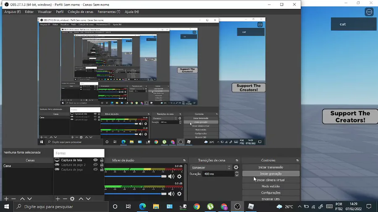The width and height of the screenshot is (378, 212).
Task: Toggle visibility of Captura de tela source
Action: pos(95,160)
